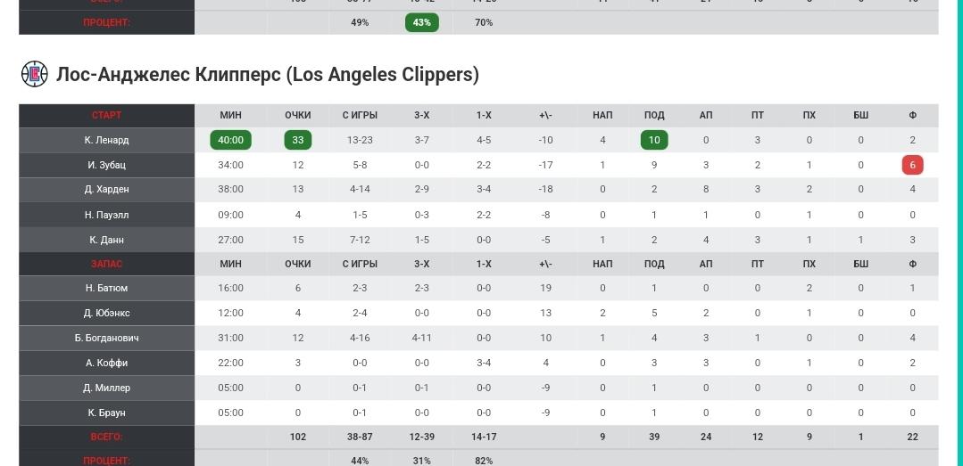Image resolution: width=963 pixels, height=466 pixels.
Task: Select player К. Ленард in starters
Action: tap(107, 141)
